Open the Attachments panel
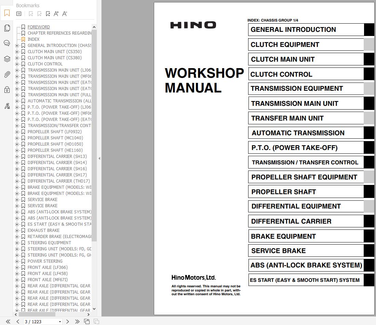The height and width of the screenshot is (325, 376). click(7, 74)
